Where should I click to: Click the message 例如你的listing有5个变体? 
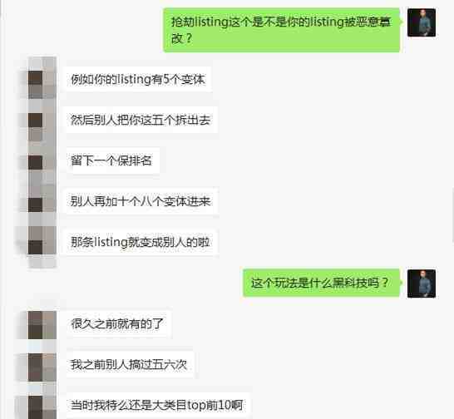(x=138, y=79)
